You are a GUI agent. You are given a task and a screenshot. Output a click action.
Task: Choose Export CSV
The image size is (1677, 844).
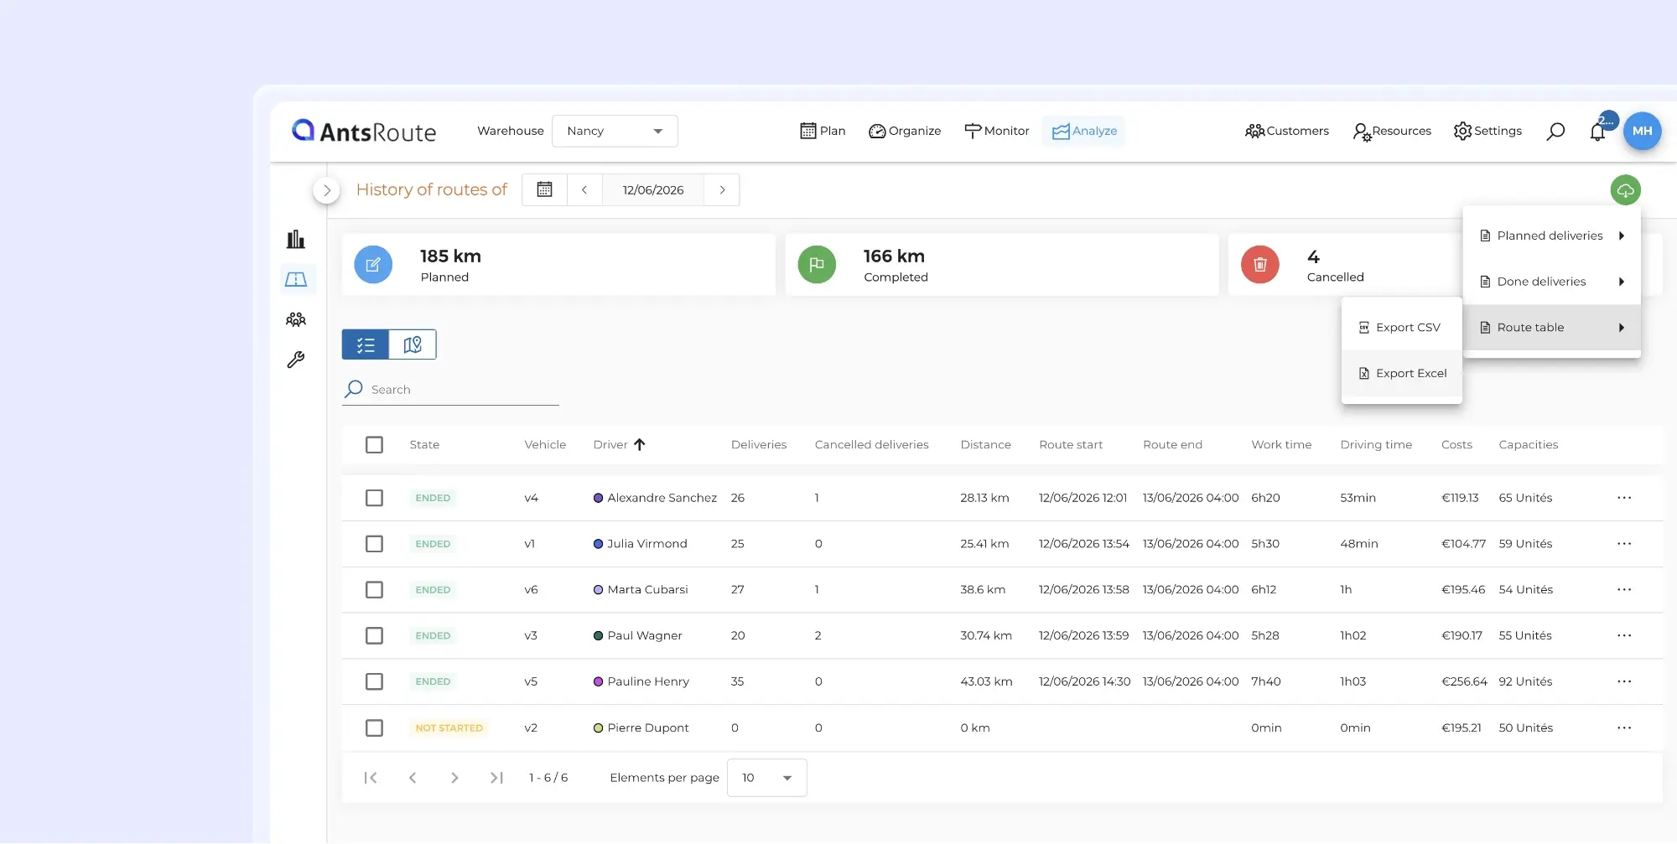(x=1402, y=328)
